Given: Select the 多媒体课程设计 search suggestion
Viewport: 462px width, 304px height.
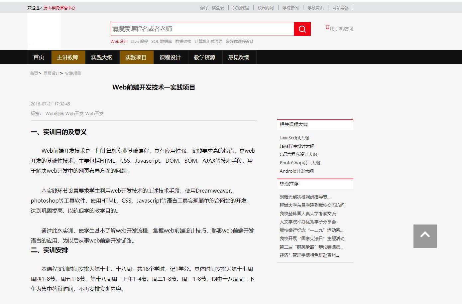Looking at the screenshot, I should pos(240,42).
